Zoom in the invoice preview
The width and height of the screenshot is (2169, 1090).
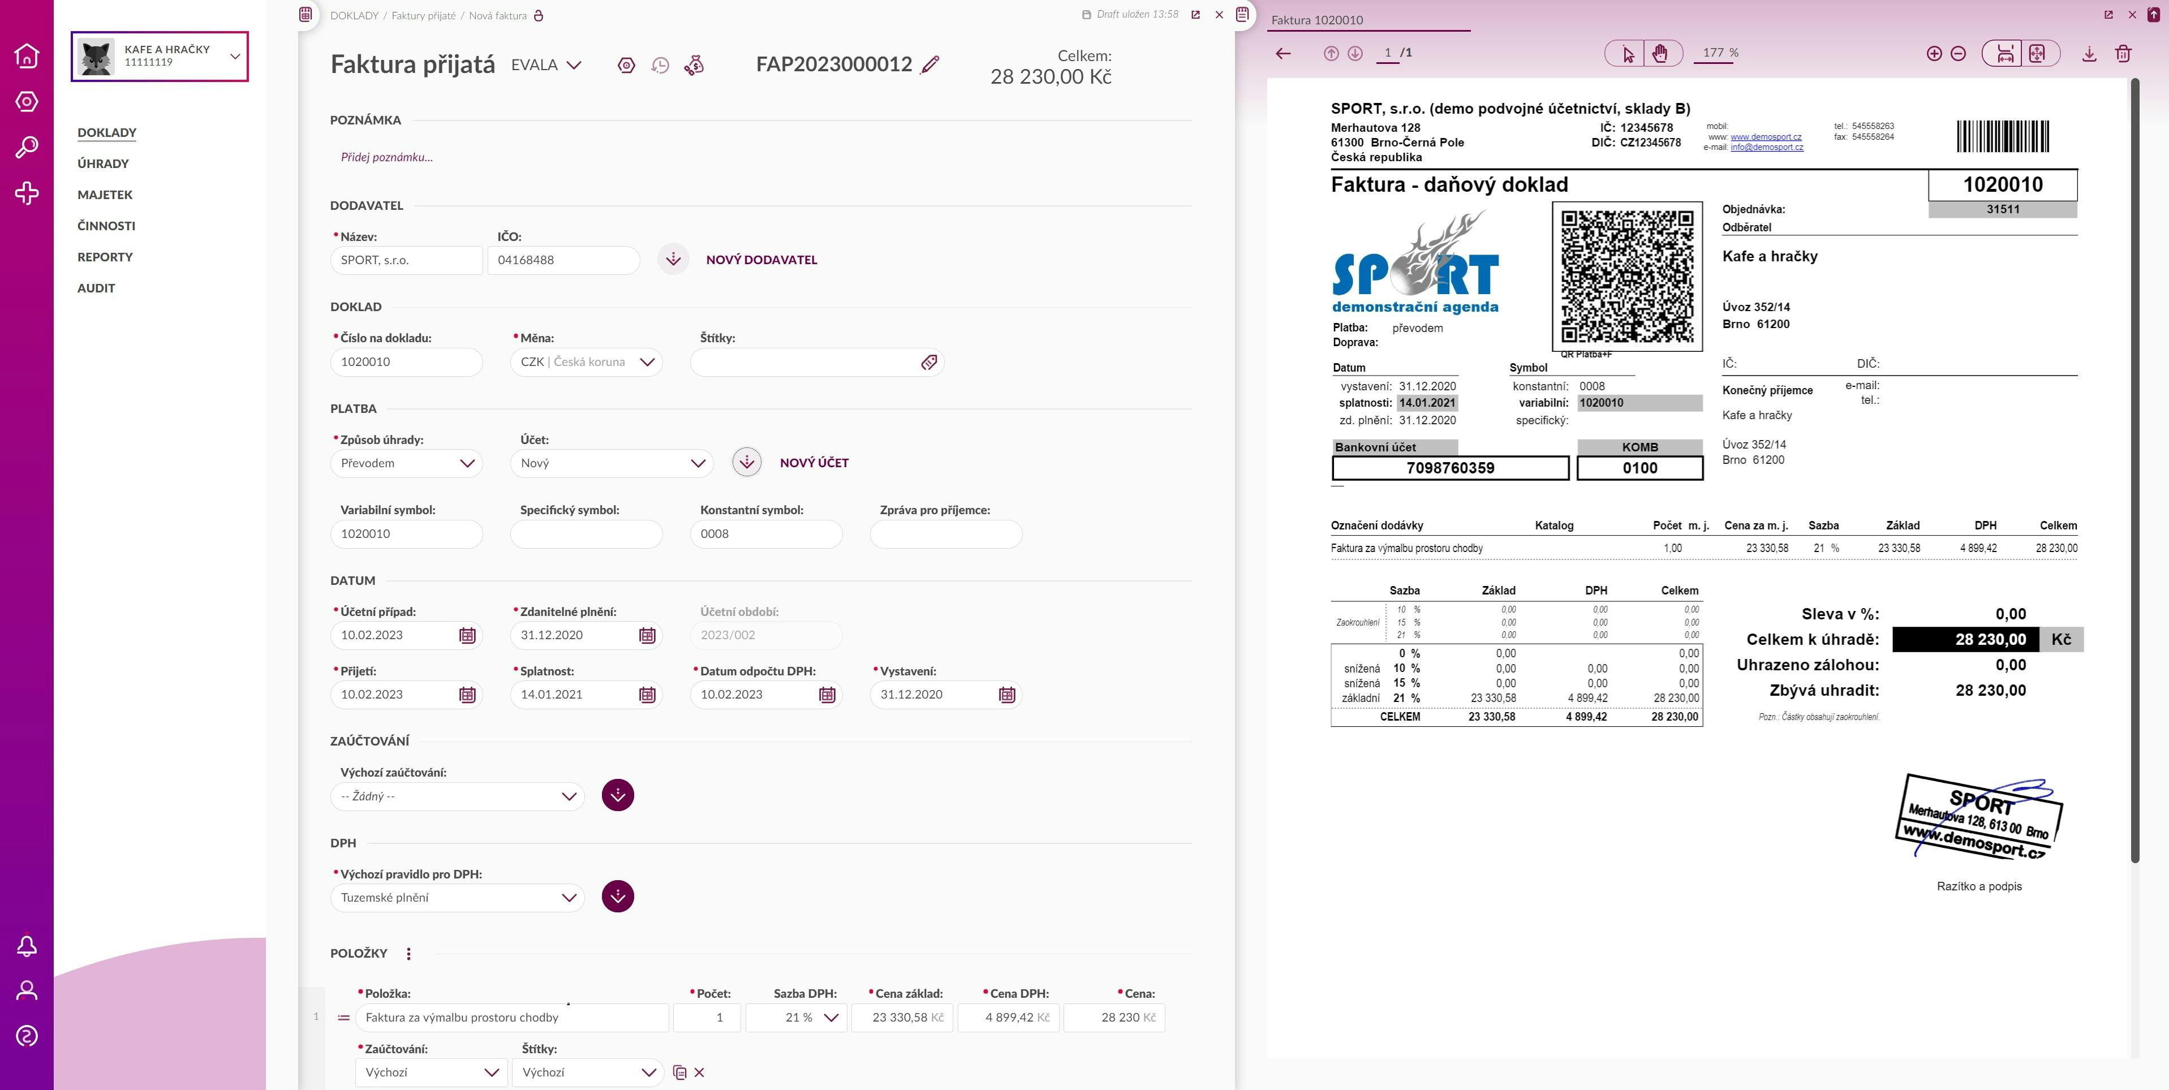[x=1934, y=53]
